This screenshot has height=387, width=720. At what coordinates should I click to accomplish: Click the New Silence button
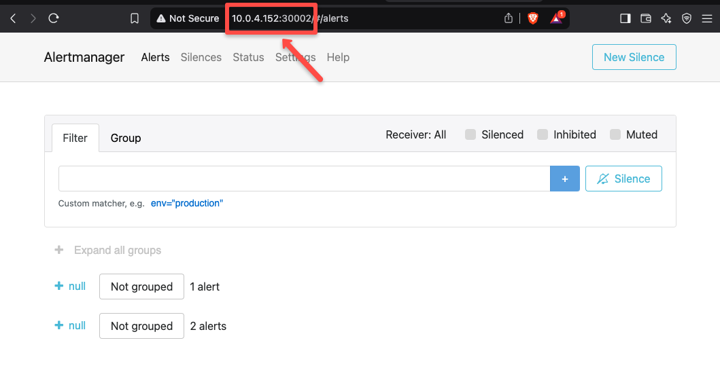click(x=634, y=57)
